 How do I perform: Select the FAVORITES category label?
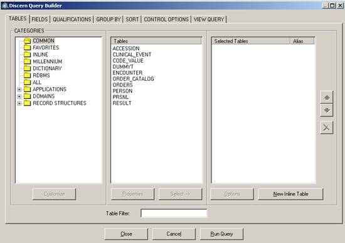[46, 48]
